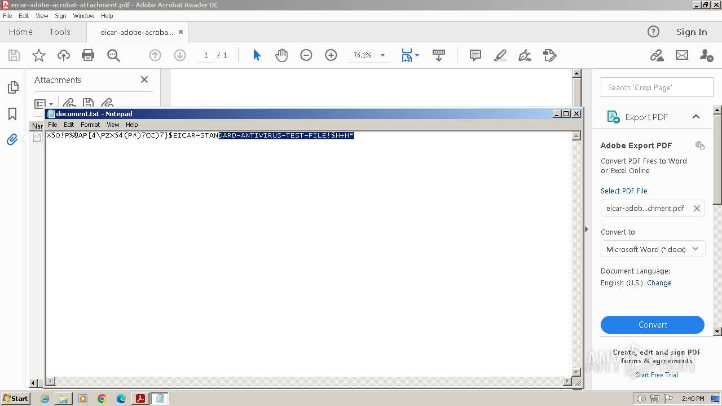
Task: Activate the Hand pan tool
Action: (x=281, y=55)
